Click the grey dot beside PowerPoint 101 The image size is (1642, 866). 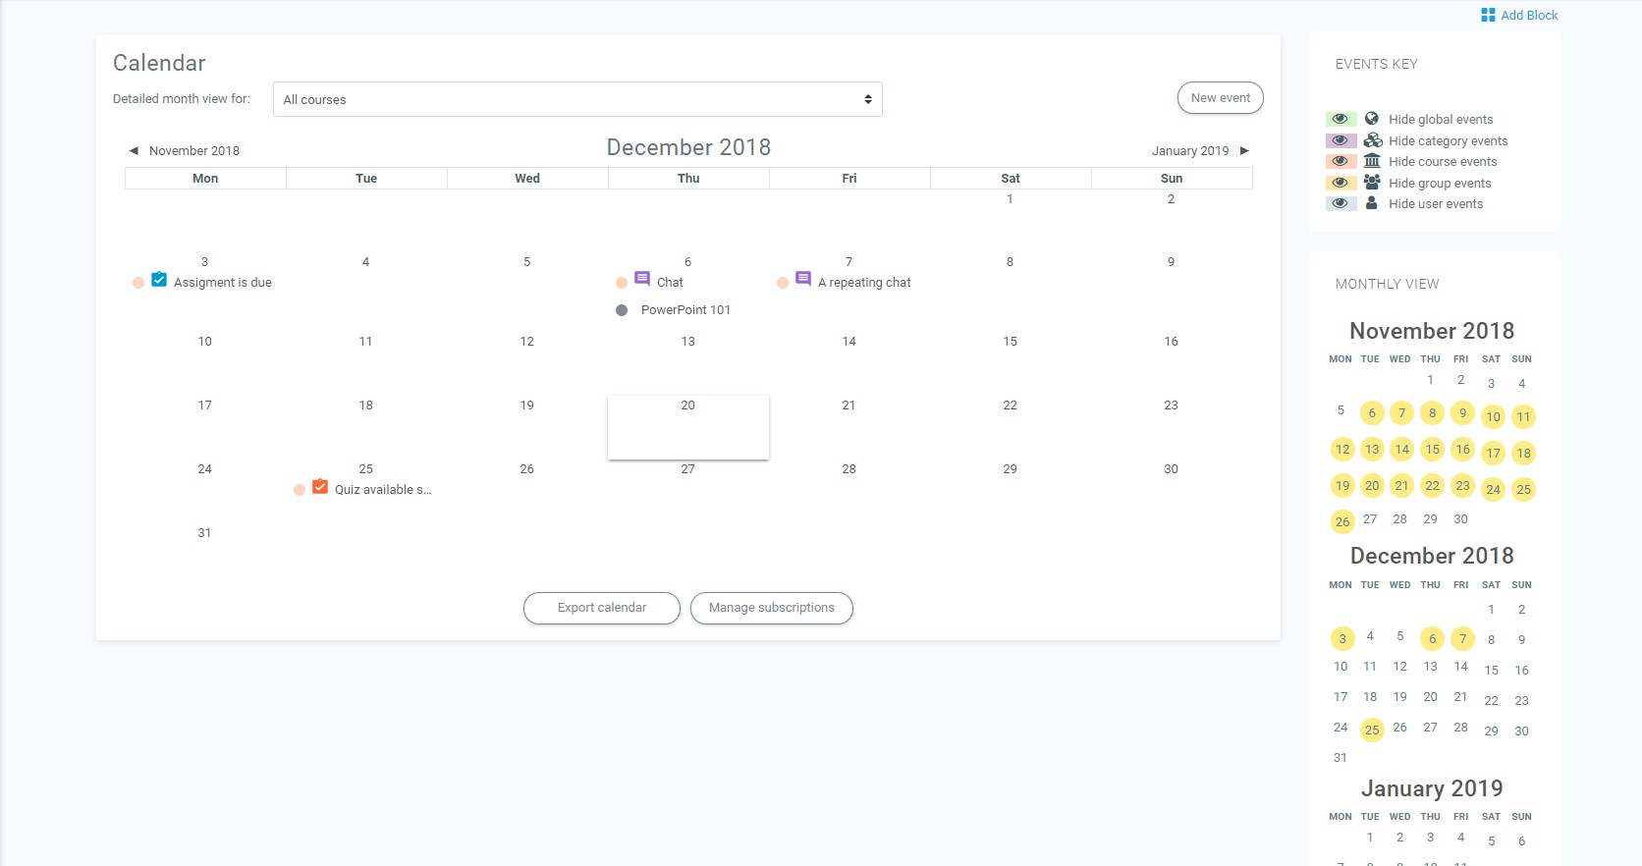click(x=622, y=310)
